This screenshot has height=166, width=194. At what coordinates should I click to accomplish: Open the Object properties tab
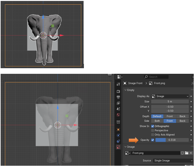click(x=118, y=129)
